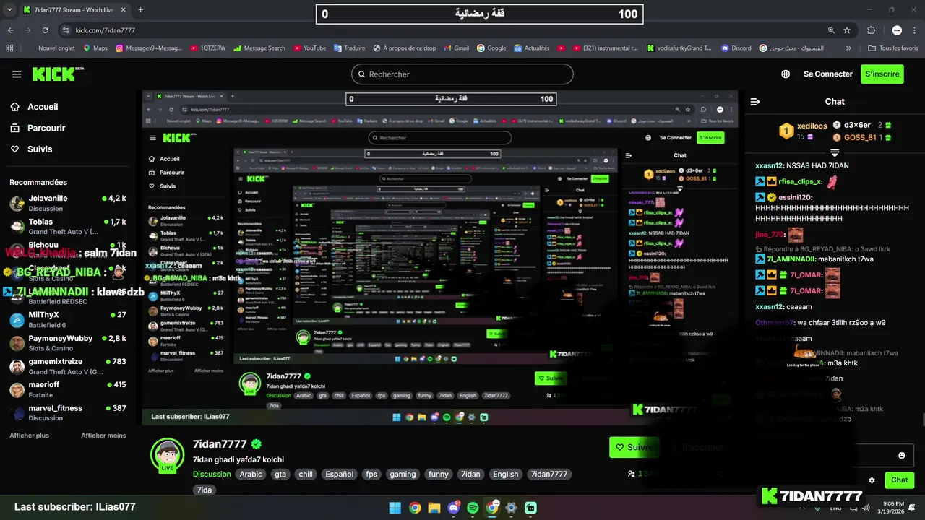
Task: Open MilThyX recommended channel
Action: coord(68,320)
